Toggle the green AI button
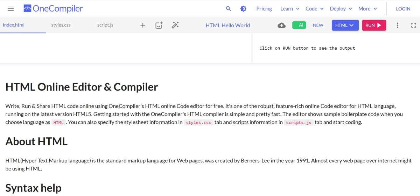 pos(299,25)
